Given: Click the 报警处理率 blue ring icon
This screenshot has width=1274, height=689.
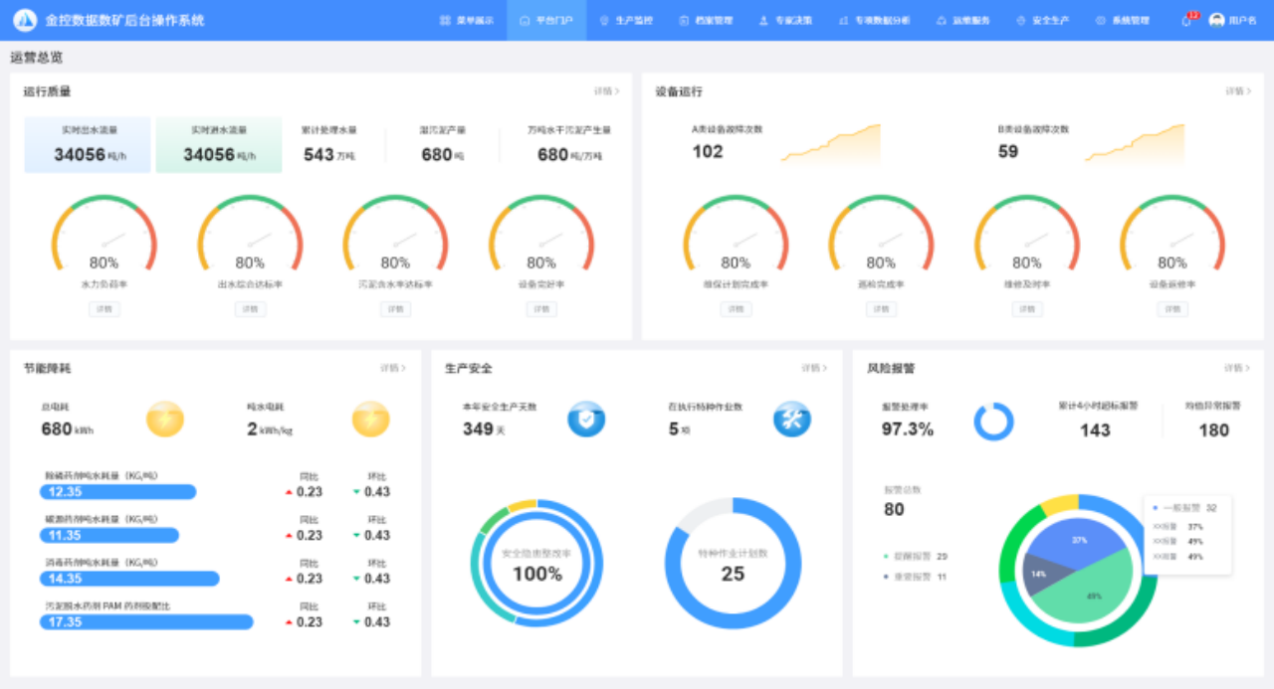Looking at the screenshot, I should coord(993,422).
